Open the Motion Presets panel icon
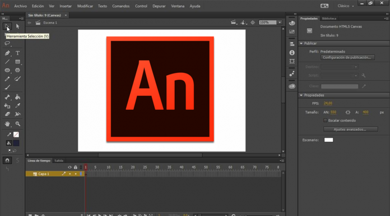390x216 pixels. click(x=292, y=73)
